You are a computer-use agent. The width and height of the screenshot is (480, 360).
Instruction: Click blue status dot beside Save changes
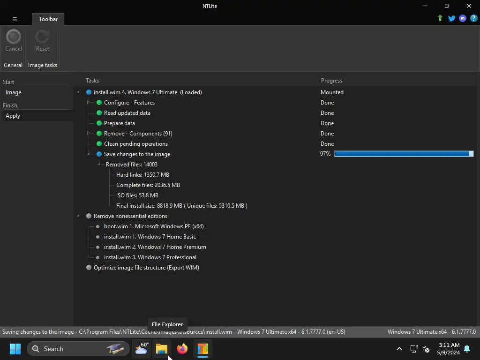click(99, 154)
